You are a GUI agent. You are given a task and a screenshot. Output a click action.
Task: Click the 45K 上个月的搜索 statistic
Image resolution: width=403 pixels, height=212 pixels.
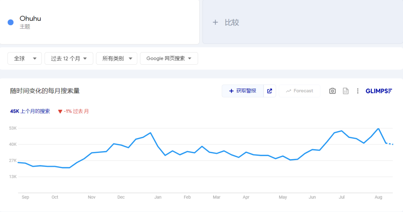pos(30,111)
